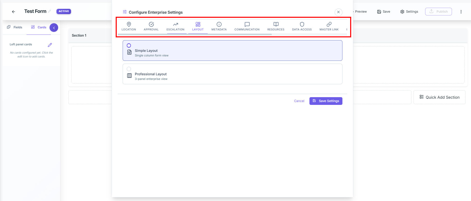
Task: Click the horizontal tab scrollbar
Action: click(195, 34)
